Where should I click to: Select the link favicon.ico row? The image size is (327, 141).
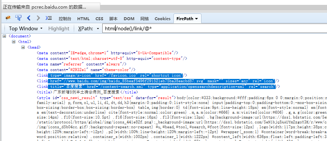[112, 75]
